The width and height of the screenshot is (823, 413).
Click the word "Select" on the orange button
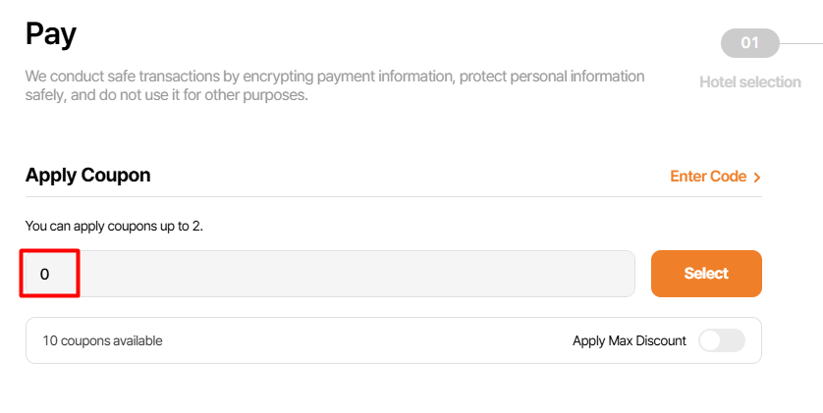[x=706, y=274]
